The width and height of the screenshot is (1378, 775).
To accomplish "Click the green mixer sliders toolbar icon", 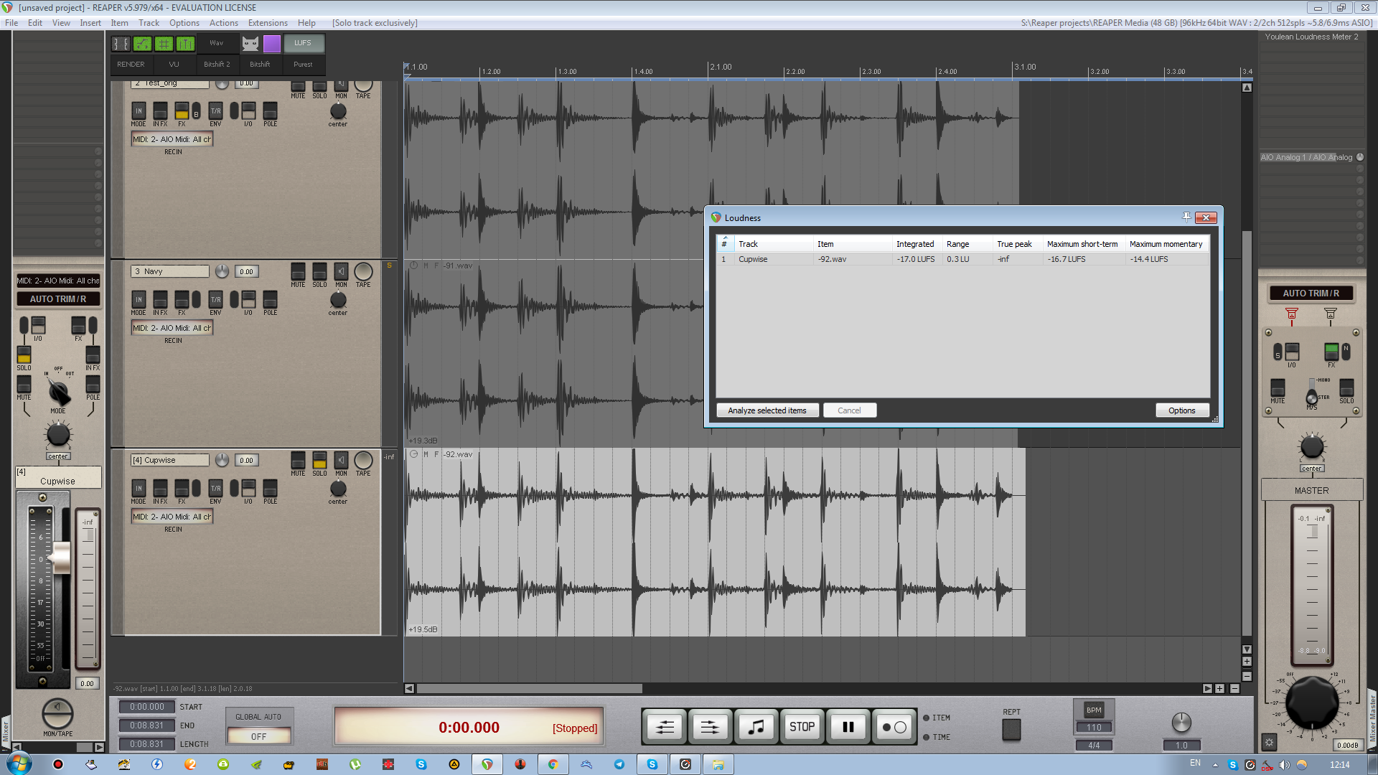I will pos(185,44).
